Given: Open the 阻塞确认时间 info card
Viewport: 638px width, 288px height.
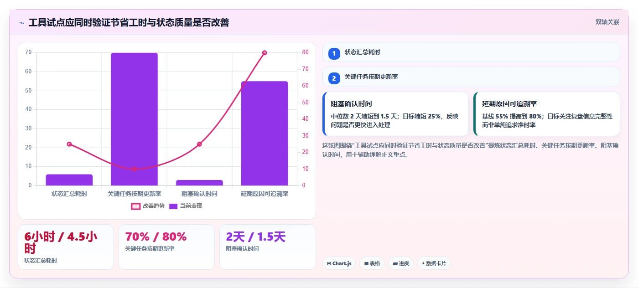Looking at the screenshot, I should (x=395, y=114).
